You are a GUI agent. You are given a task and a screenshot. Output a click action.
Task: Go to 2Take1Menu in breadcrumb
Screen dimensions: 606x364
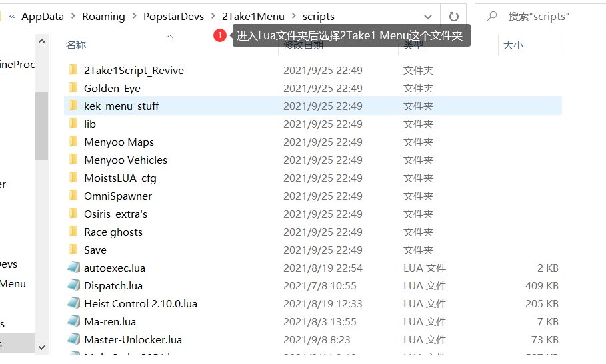click(x=253, y=16)
